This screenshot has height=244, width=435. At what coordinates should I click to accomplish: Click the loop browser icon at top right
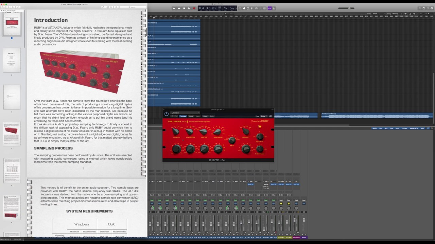tap(428, 8)
